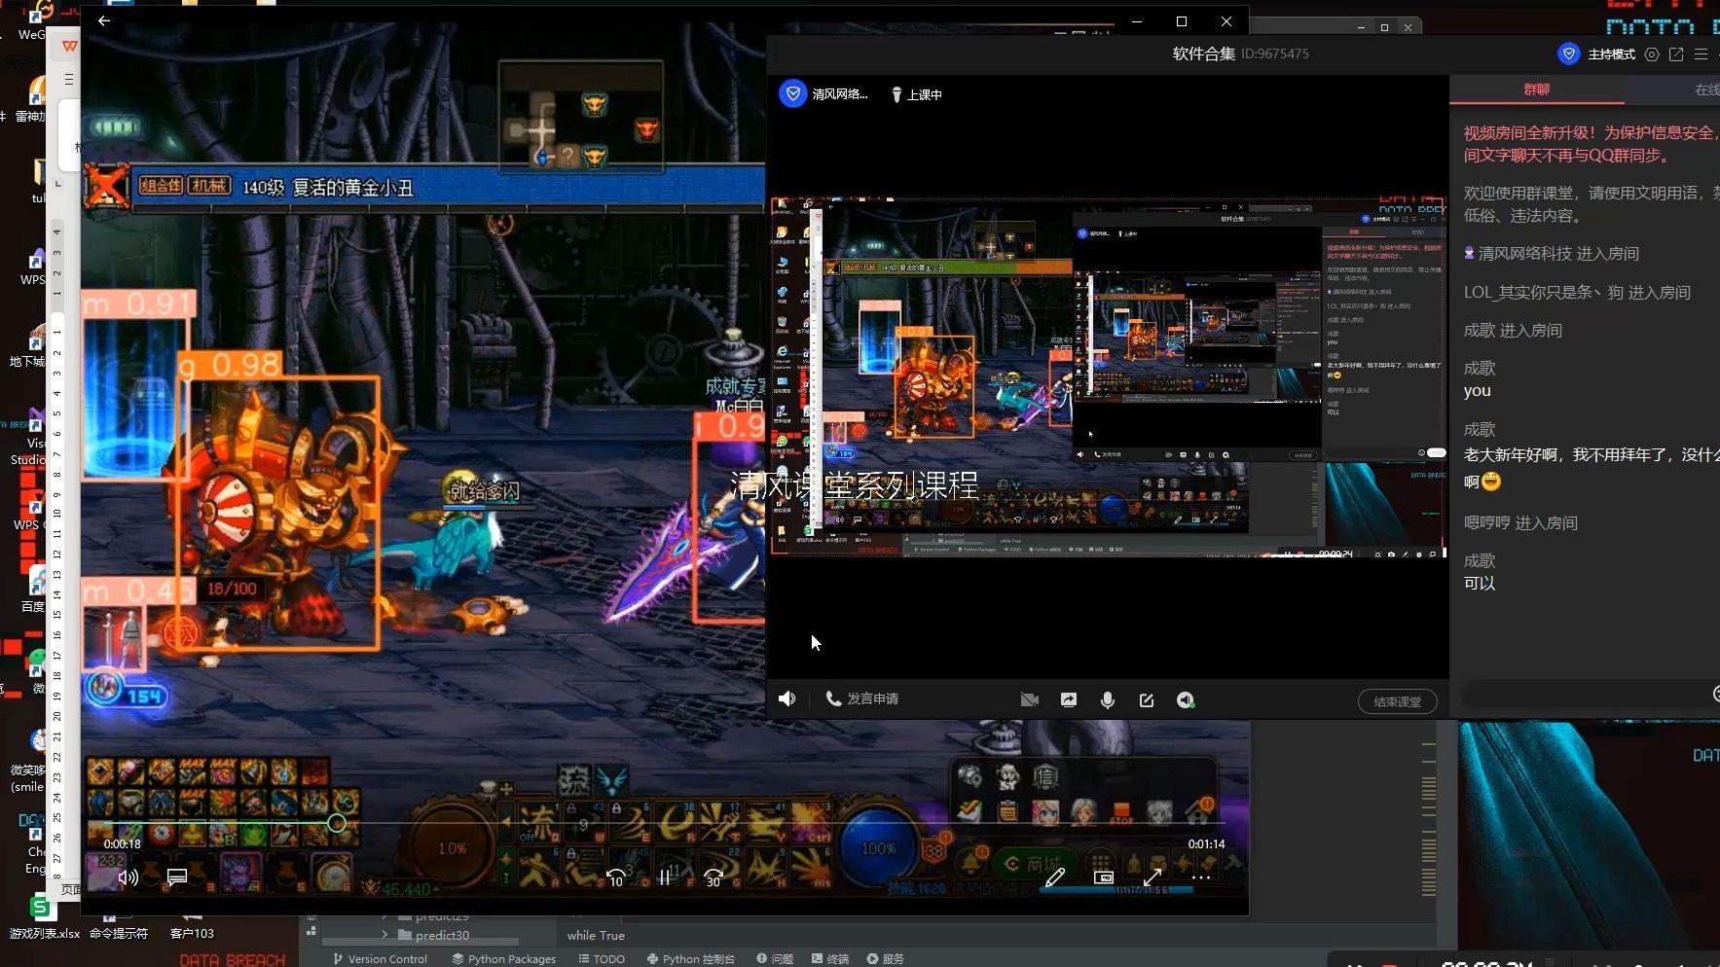Switch to the 群聊 group chat tab
The width and height of the screenshot is (1720, 967).
click(x=1536, y=90)
